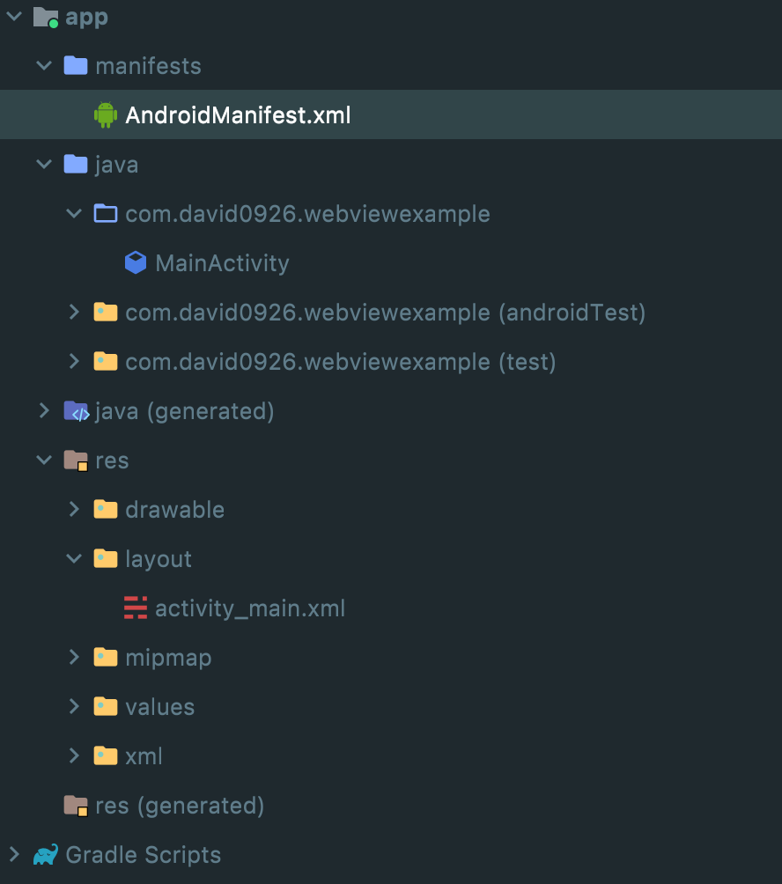Click the Android icon beside AndroidManifest.xml
Screen dimensions: 782x884
(x=106, y=115)
